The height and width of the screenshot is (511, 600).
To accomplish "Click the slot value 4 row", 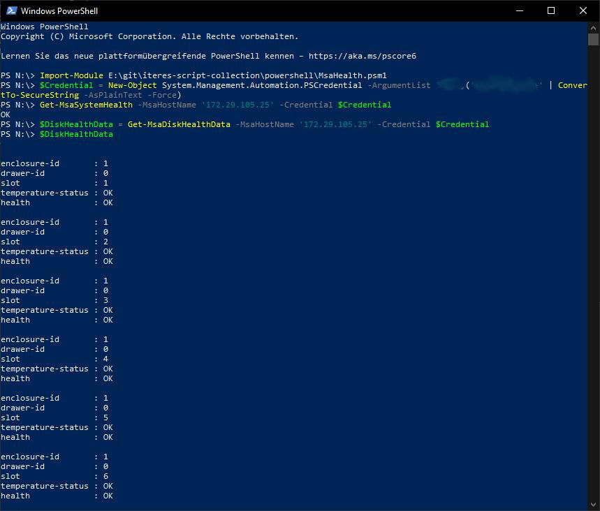I will pyautogui.click(x=54, y=359).
